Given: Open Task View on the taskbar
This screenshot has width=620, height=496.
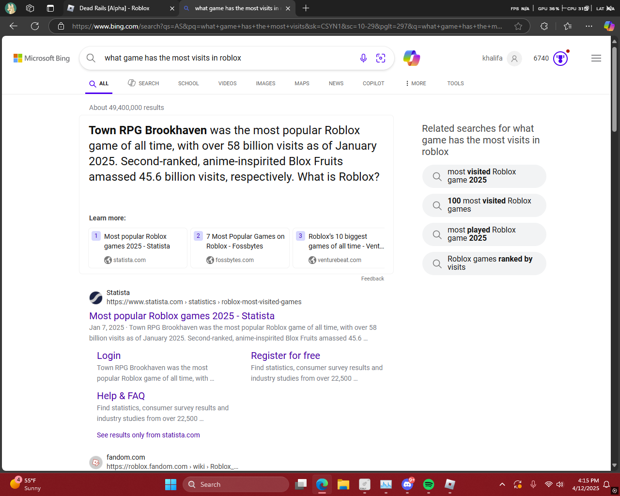Looking at the screenshot, I should click(301, 484).
